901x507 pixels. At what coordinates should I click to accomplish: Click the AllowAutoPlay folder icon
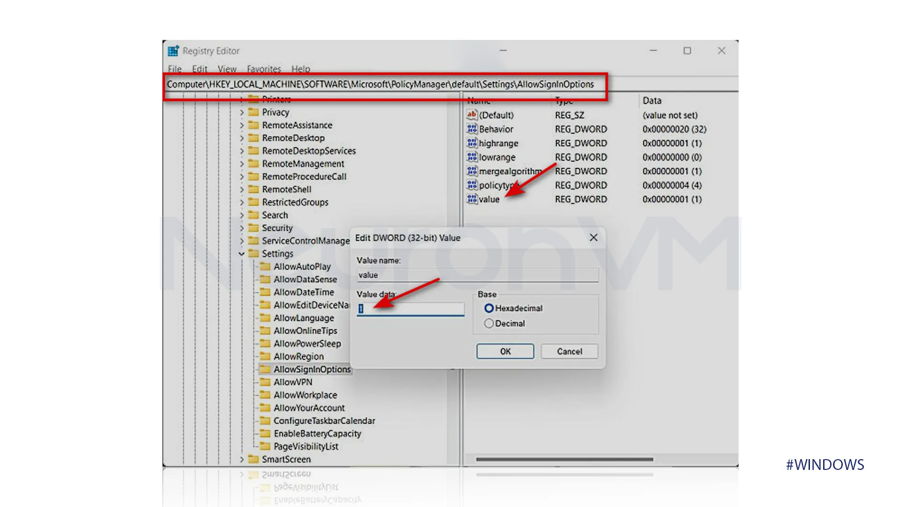click(265, 266)
